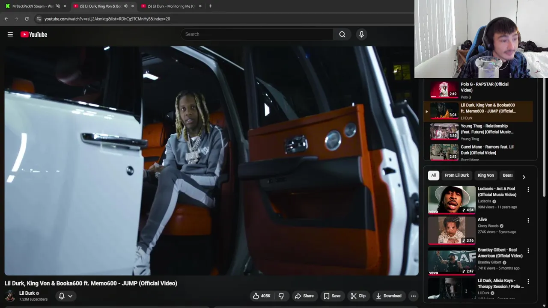The width and height of the screenshot is (548, 308).
Task: Open options menu for Therapy Session video
Action: (528, 281)
